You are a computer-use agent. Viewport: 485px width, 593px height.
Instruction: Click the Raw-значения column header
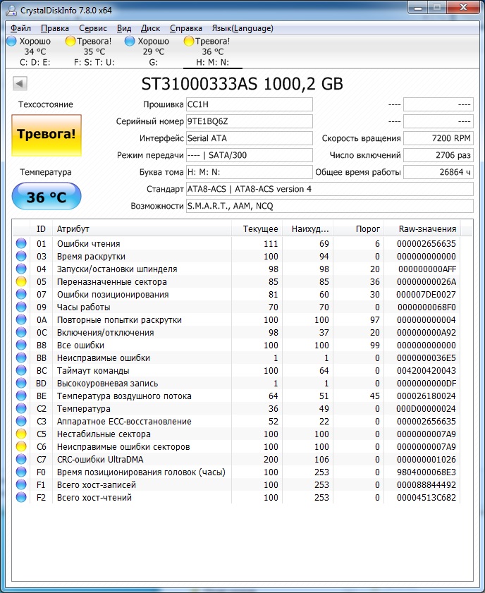click(x=427, y=229)
